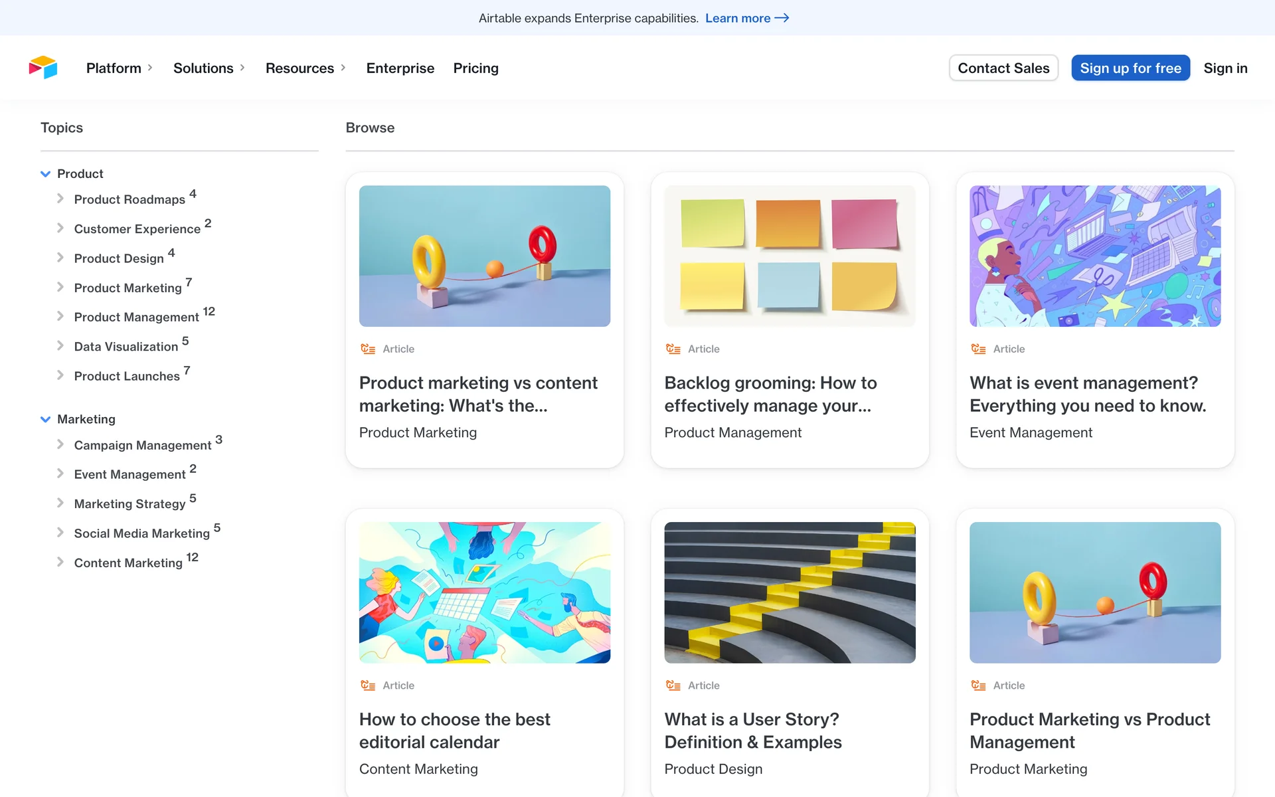Click the Sign in link
Viewport: 1275px width, 797px height.
tap(1225, 68)
